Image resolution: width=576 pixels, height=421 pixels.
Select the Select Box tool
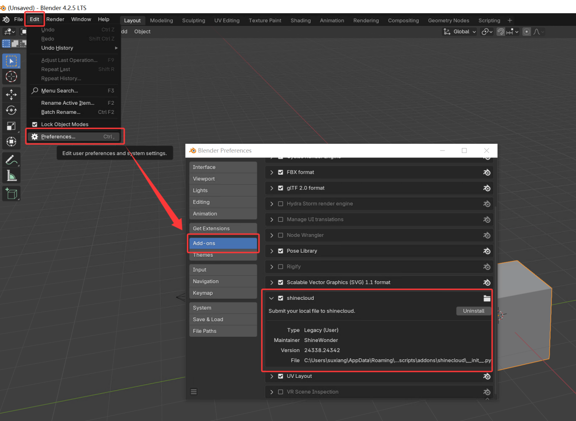click(x=11, y=61)
